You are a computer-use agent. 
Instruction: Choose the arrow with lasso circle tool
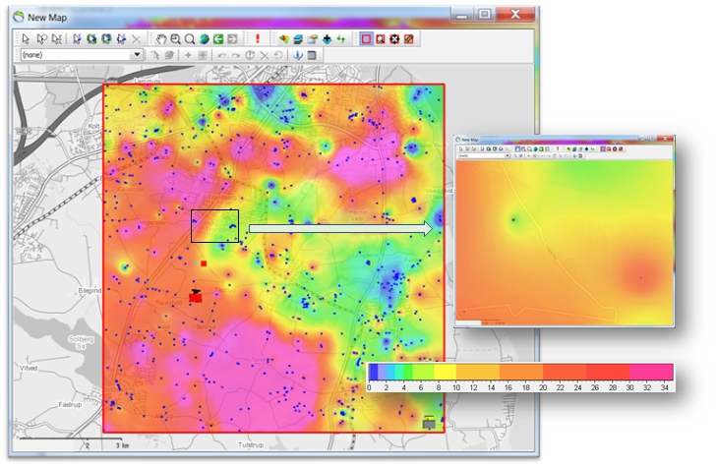[x=41, y=39]
